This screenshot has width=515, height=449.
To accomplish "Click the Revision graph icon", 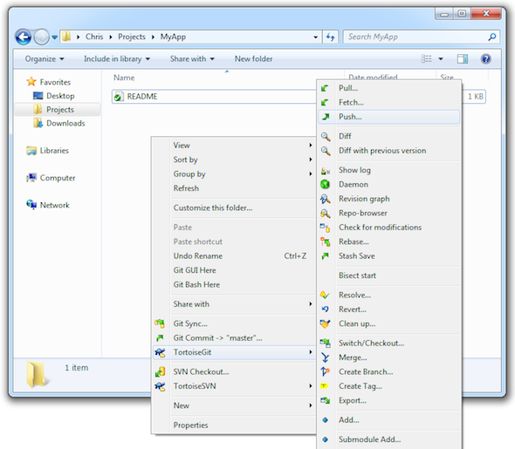I will pos(326,199).
